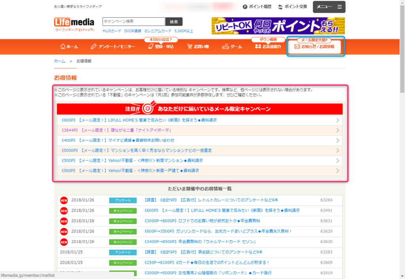Image resolution: width=405 pixels, height=279 pixels.
Task: Open LIFULL HOME'S link in お得情報一覧 list
Action: [x=222, y=210]
